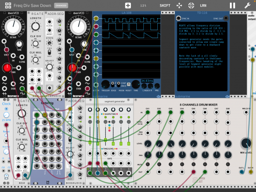Click the Freq Div Saw Down patch title
The image size is (256, 192).
pos(32,6)
